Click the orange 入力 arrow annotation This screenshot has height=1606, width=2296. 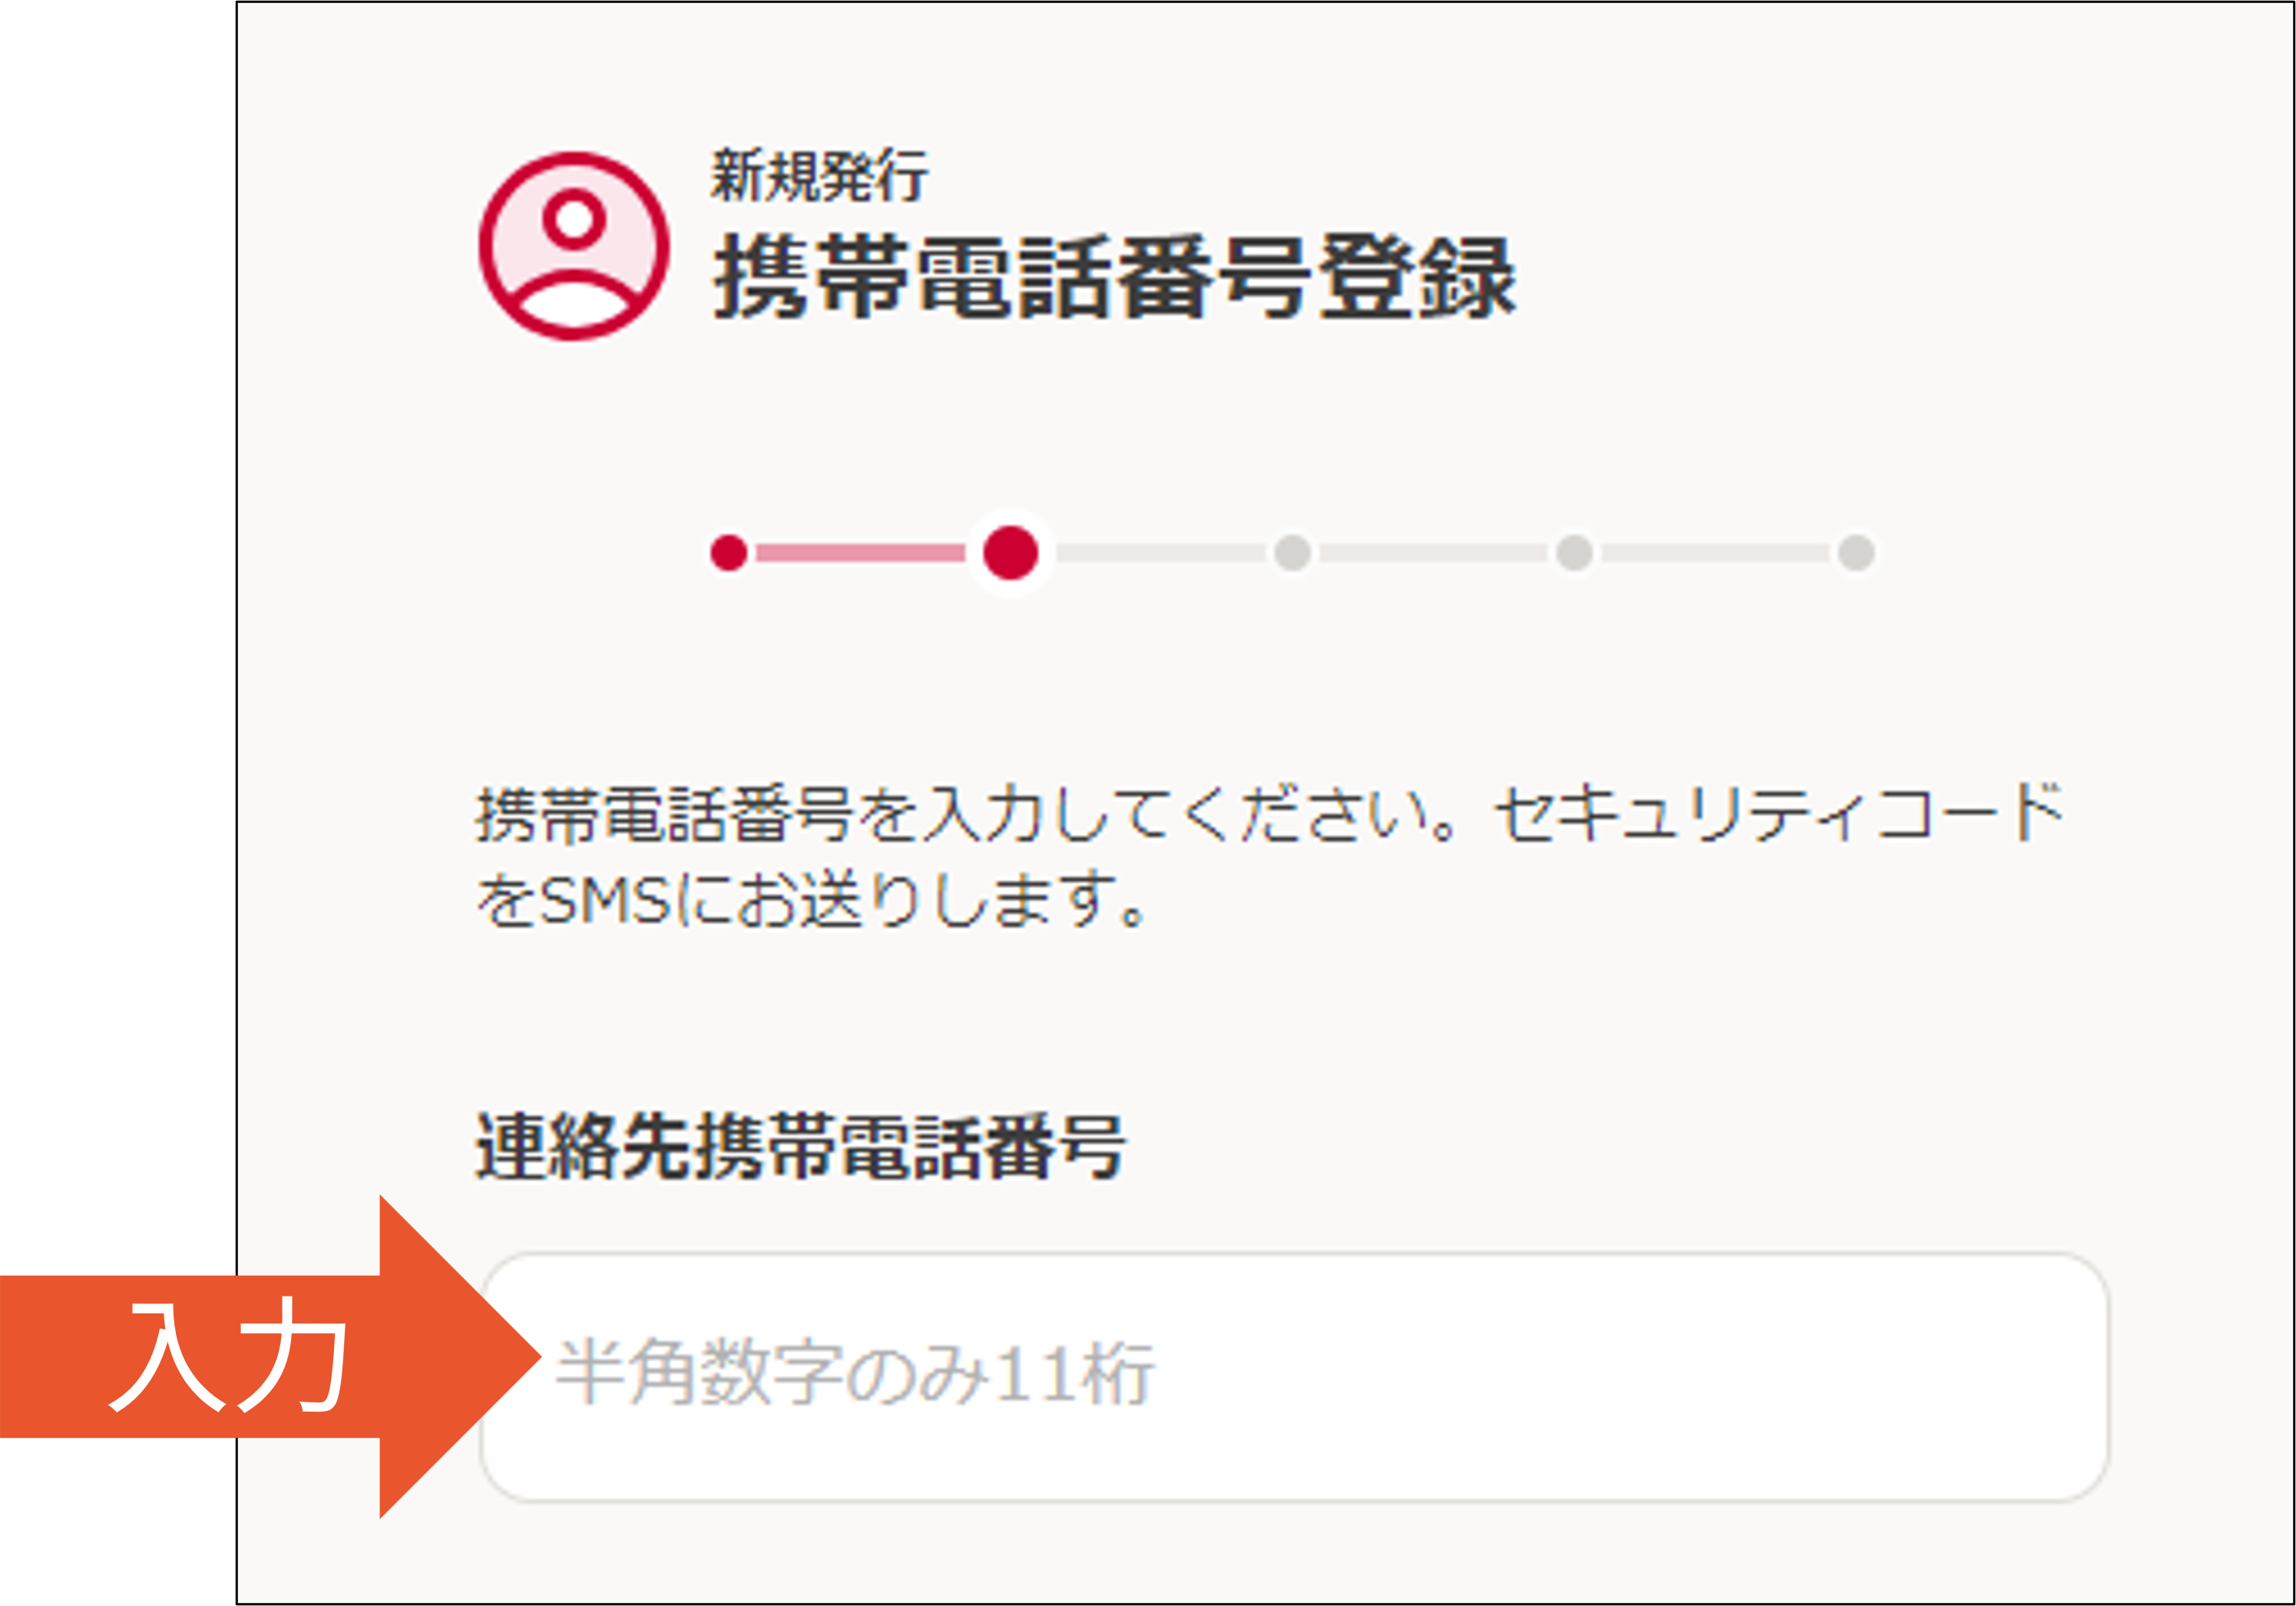(x=270, y=1357)
